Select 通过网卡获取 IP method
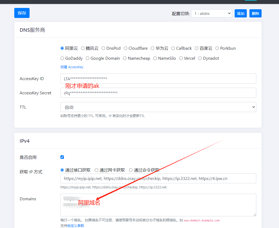 pos(97,170)
